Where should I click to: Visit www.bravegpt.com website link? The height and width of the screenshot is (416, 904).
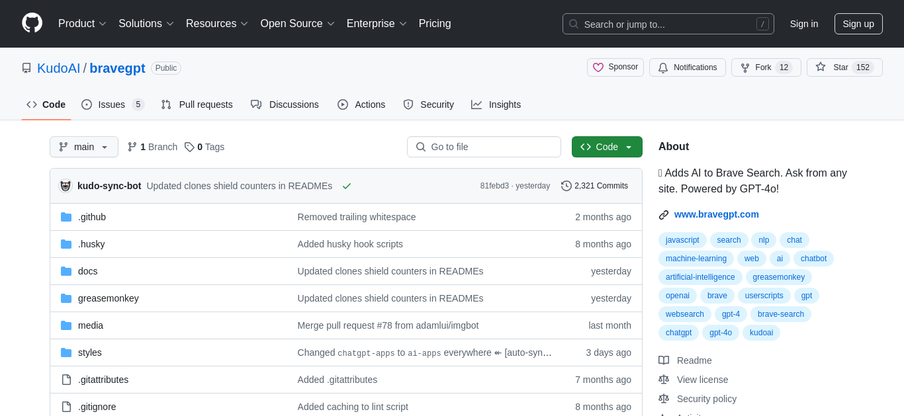pos(717,214)
